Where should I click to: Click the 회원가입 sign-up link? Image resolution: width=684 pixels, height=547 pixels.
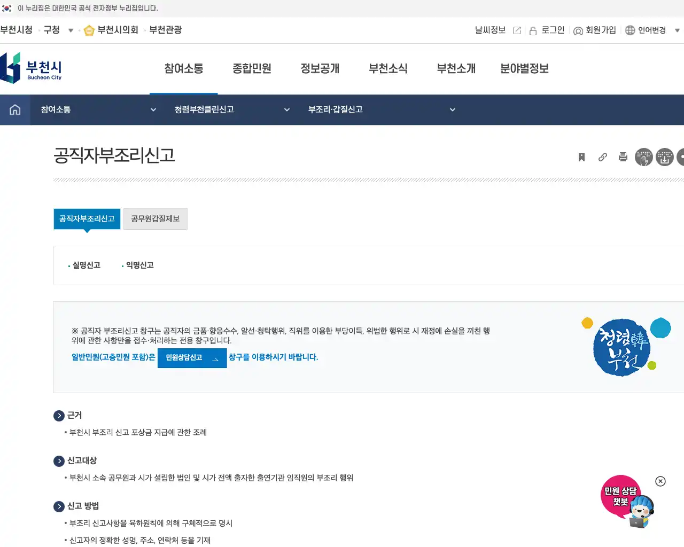click(601, 30)
